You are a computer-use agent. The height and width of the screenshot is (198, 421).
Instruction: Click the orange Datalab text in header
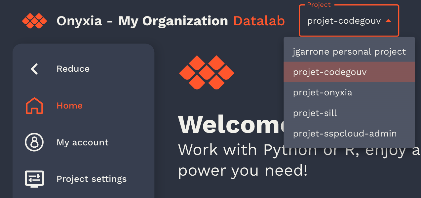pyautogui.click(x=259, y=21)
